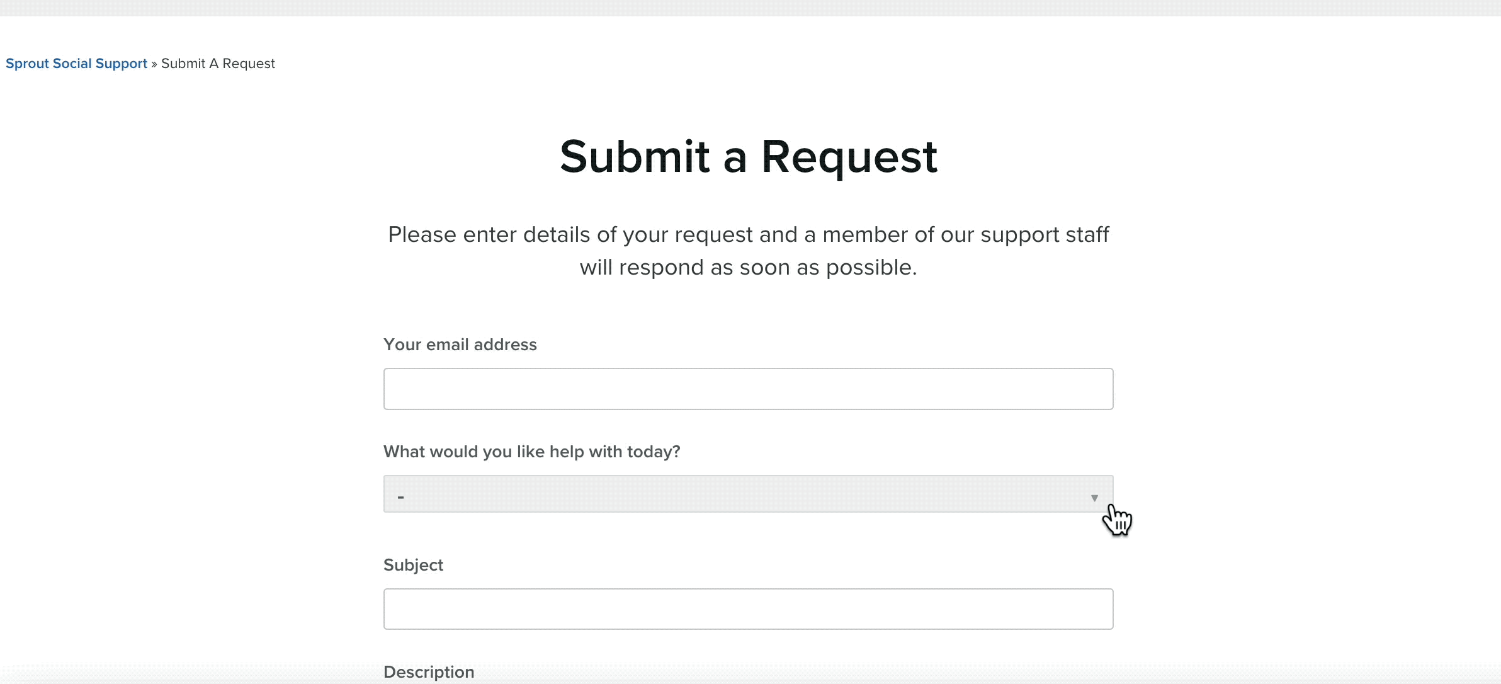Click the 'will respond as soon as possible' line

pos(748,267)
